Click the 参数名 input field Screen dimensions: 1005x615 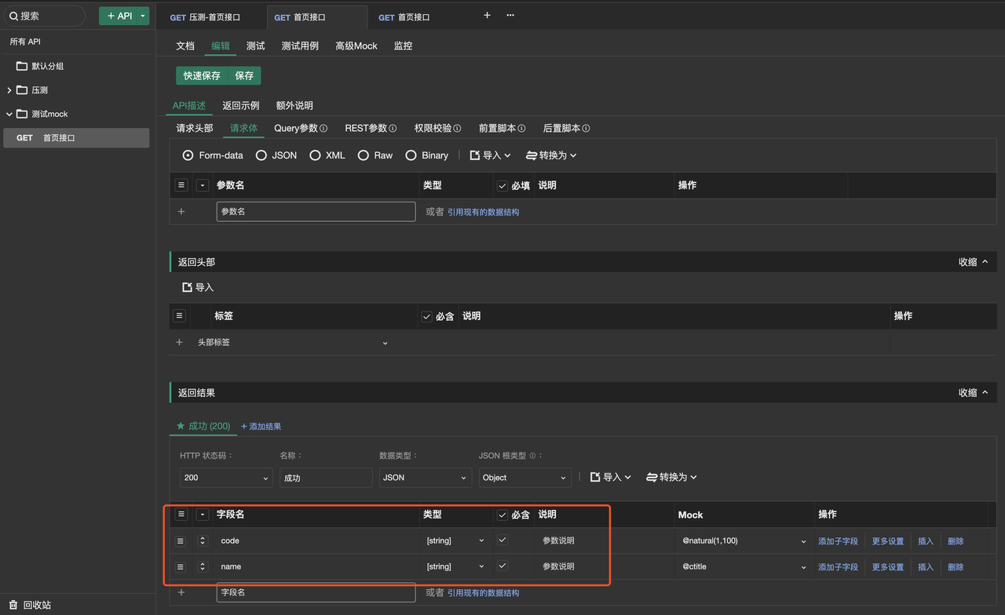coord(316,211)
